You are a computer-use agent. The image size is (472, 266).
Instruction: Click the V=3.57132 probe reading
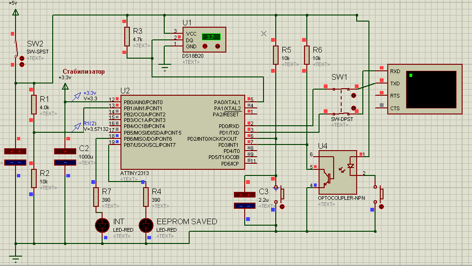pyautogui.click(x=96, y=129)
